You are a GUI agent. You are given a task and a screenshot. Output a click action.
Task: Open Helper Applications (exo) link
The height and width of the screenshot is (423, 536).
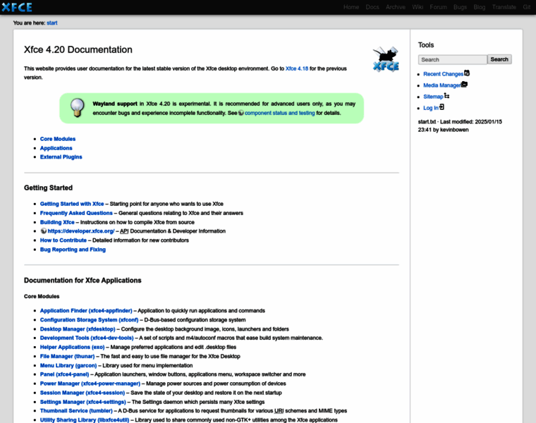point(72,347)
